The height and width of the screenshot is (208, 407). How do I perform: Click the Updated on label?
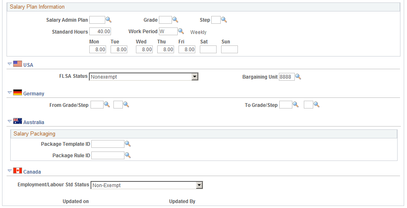click(x=75, y=201)
